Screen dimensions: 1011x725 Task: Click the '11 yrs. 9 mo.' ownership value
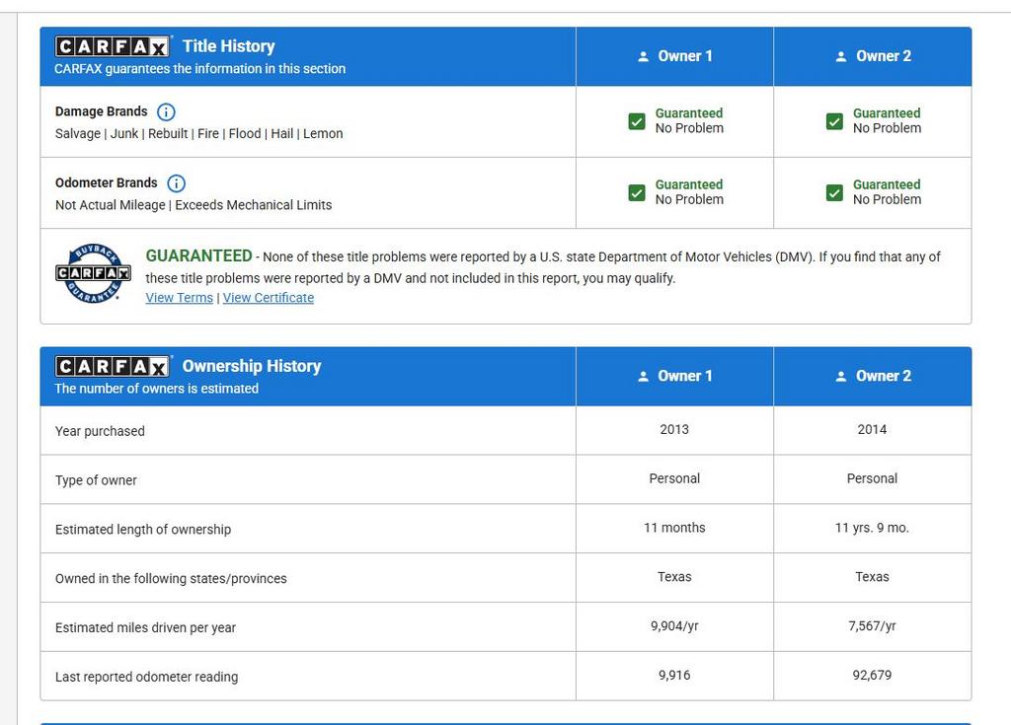(872, 528)
